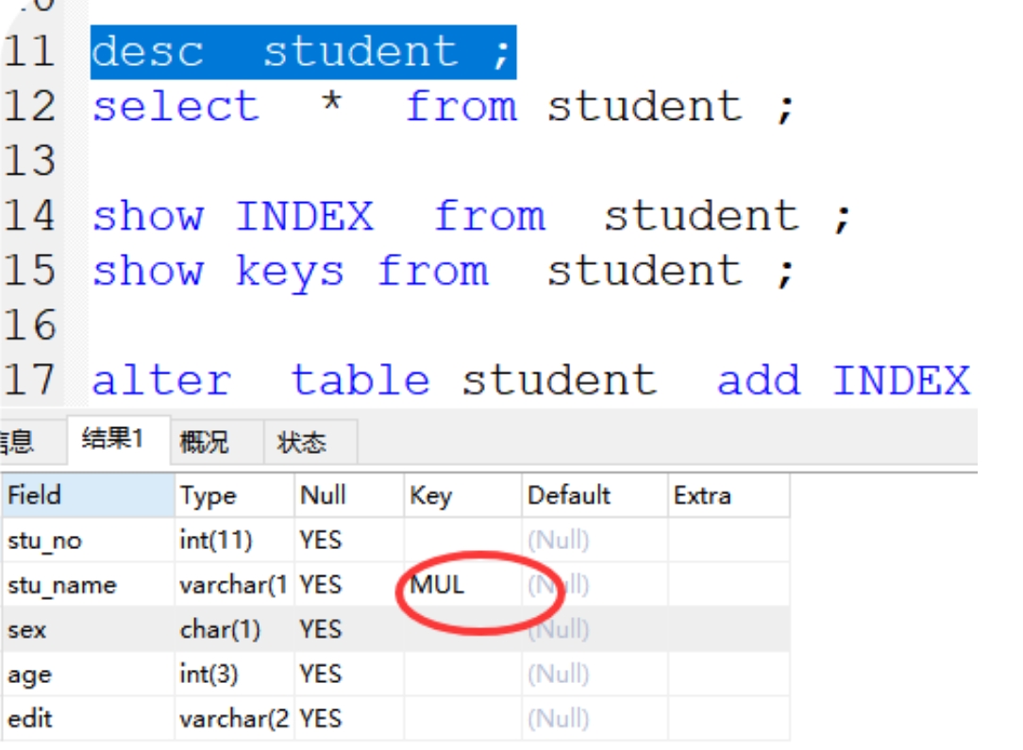Select the stu_no field cell
The height and width of the screenshot is (750, 1023).
coord(88,541)
